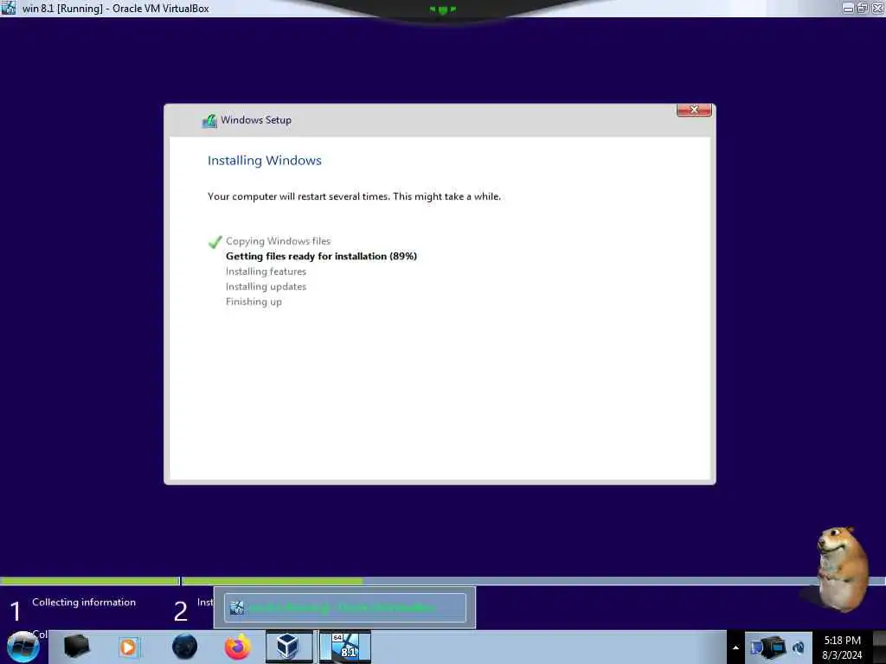Click the stage 2 installation progress bar

(x=533, y=581)
